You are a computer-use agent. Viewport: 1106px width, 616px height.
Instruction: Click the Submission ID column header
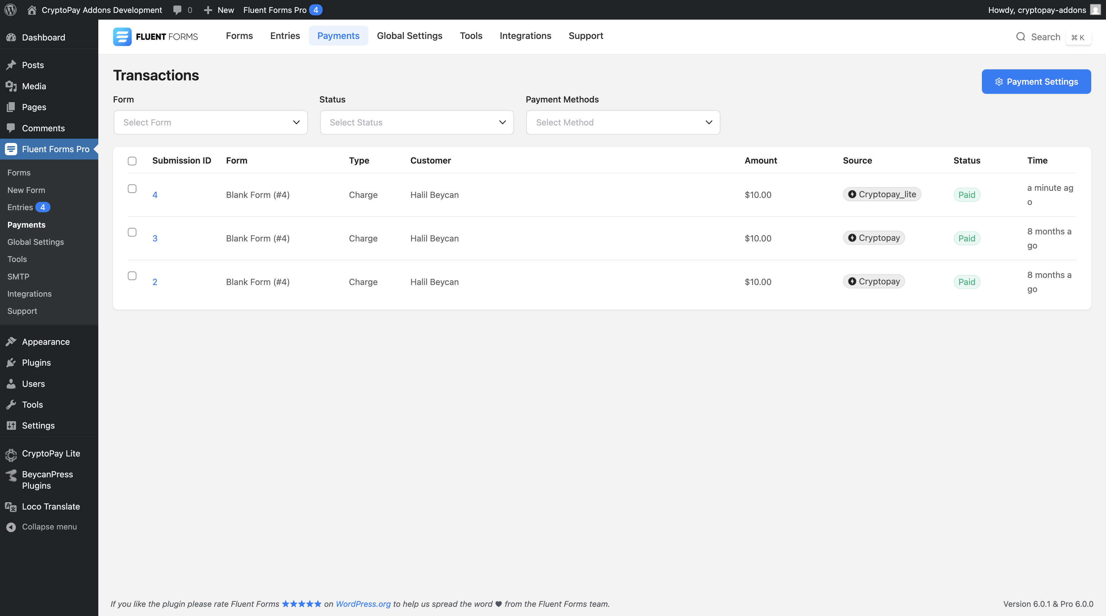click(182, 161)
